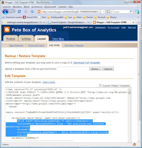Click the Upload button
142x148 pixels.
point(108,69)
